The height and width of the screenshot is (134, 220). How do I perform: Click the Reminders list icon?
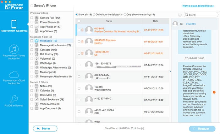click(x=36, y=95)
